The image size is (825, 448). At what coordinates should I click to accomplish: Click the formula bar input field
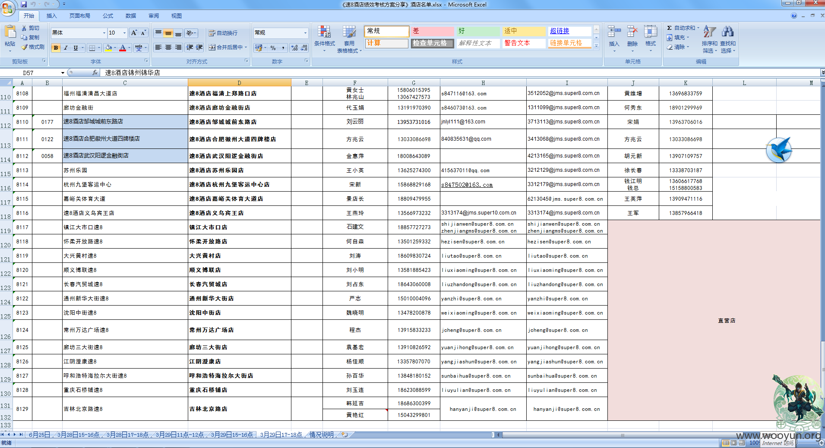460,73
